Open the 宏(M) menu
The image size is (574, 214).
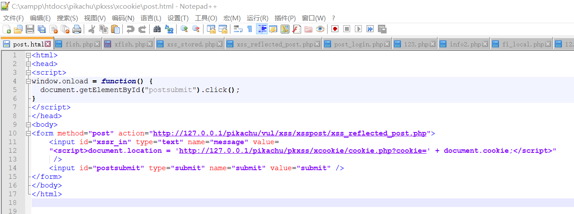point(232,18)
